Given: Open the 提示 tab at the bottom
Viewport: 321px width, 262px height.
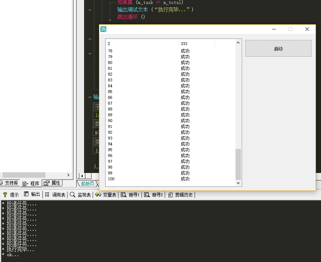Looking at the screenshot, I should point(11,195).
